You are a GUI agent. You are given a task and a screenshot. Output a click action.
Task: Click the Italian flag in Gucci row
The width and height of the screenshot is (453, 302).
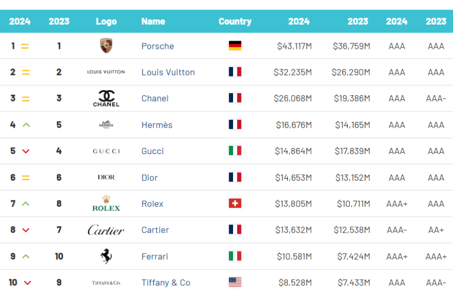(x=235, y=151)
